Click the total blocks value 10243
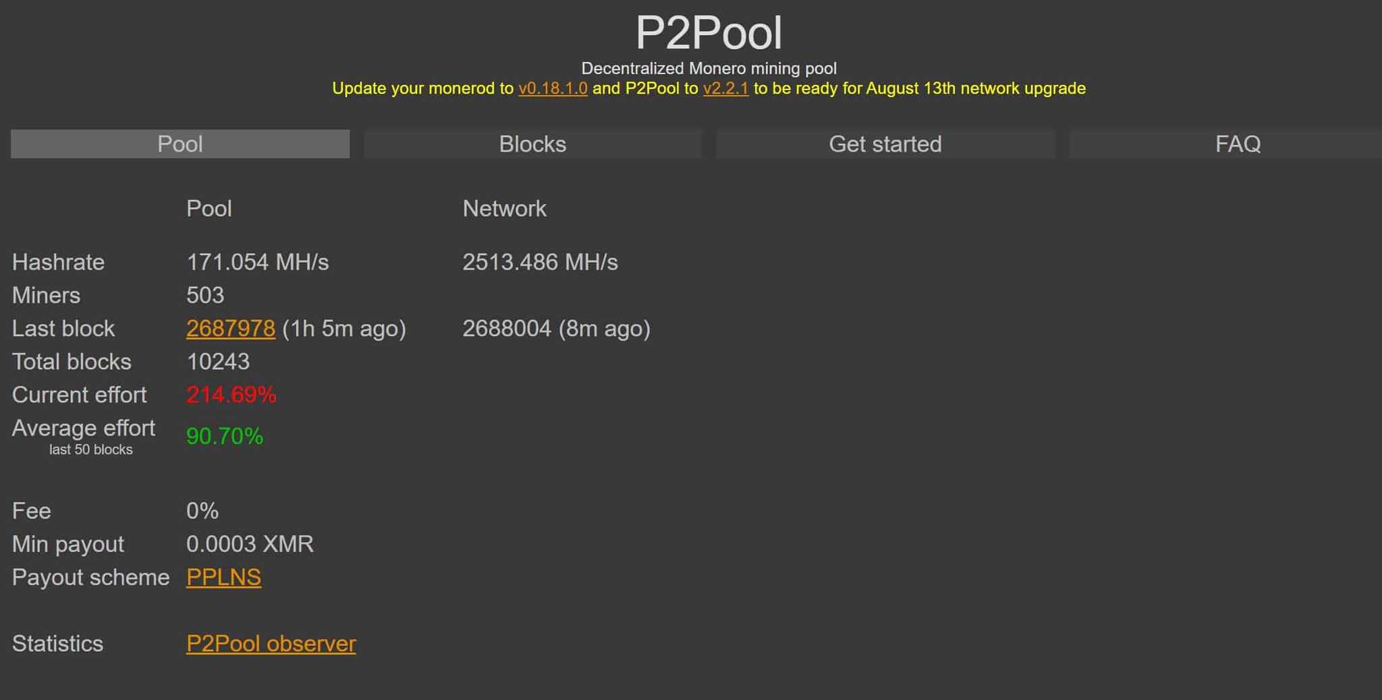 click(x=218, y=361)
